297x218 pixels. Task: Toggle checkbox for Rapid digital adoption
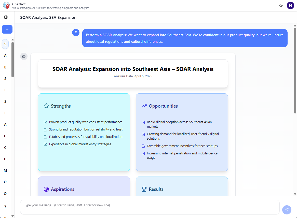pos(143,122)
